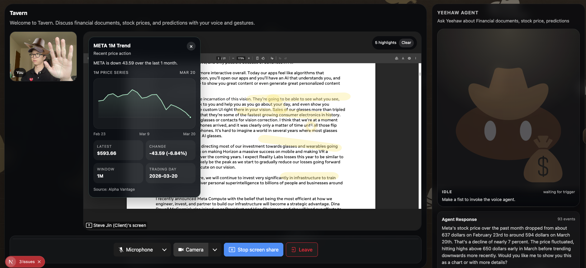The image size is (586, 268).
Task: Click Mar 9 chart axis label
Action: 144,134
